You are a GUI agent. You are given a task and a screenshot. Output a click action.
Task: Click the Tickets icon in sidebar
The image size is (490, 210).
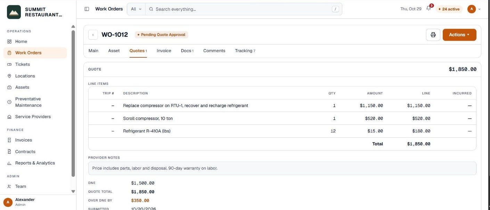click(x=9, y=64)
